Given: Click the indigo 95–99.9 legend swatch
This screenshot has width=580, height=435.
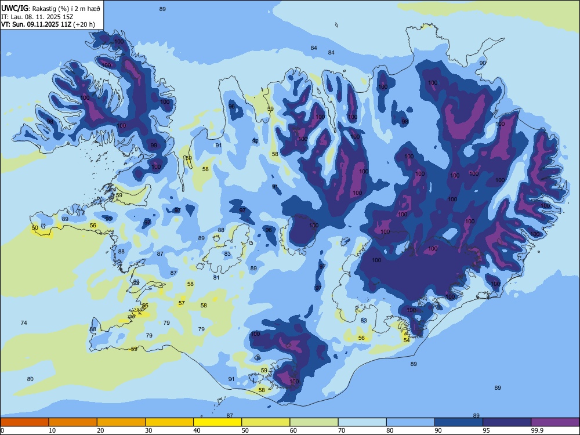Looking at the screenshot, I should (x=507, y=422).
